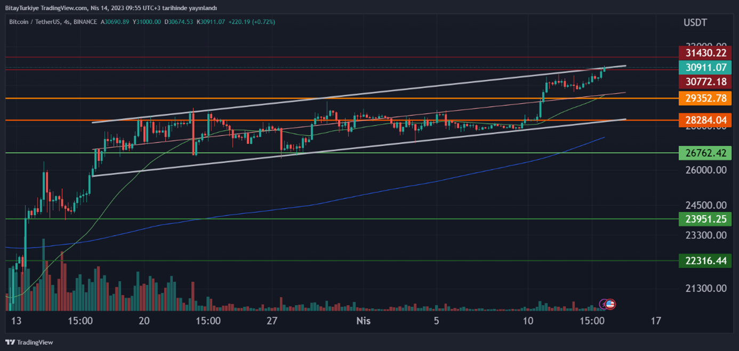Image resolution: width=739 pixels, height=351 pixels.
Task: Select the current price label 30911.07
Action: [705, 68]
